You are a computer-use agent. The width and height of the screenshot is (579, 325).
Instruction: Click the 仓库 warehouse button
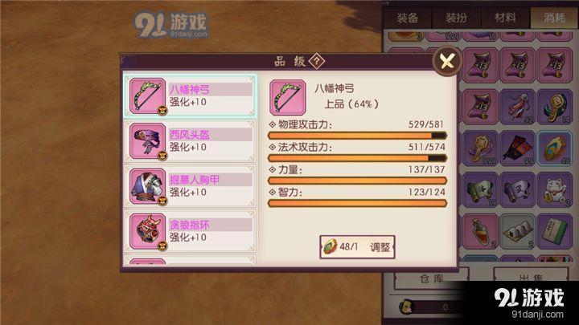tap(432, 278)
